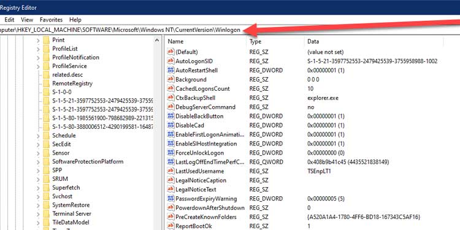Image resolution: width=460 pixels, height=230 pixels.
Task: Expand the SecEdit key
Action: (x=38, y=144)
